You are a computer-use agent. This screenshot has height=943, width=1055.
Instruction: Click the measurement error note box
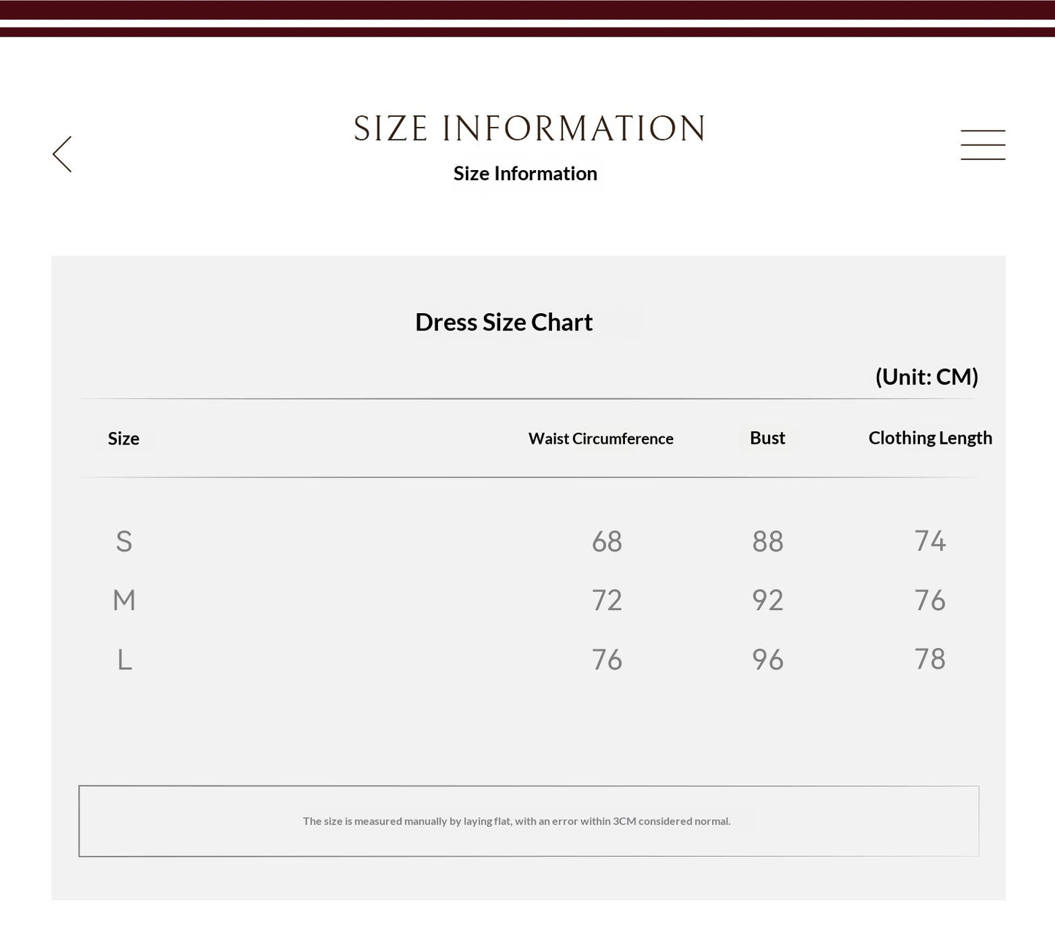(529, 821)
